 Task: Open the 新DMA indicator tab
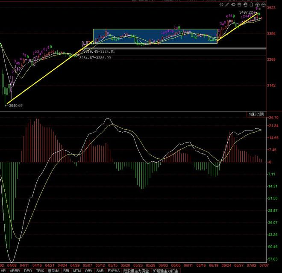(53, 270)
